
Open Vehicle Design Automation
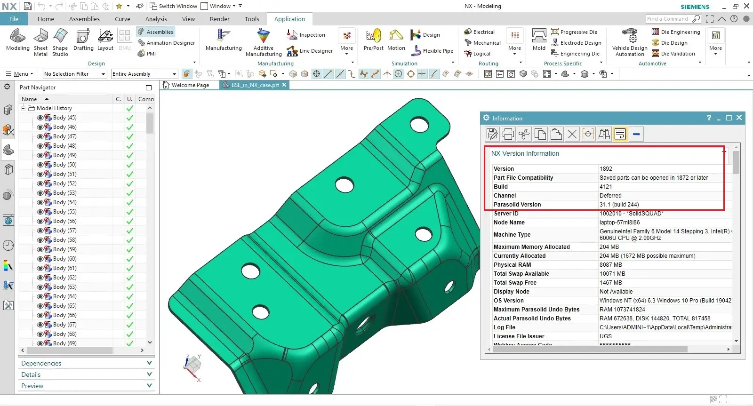(x=630, y=42)
